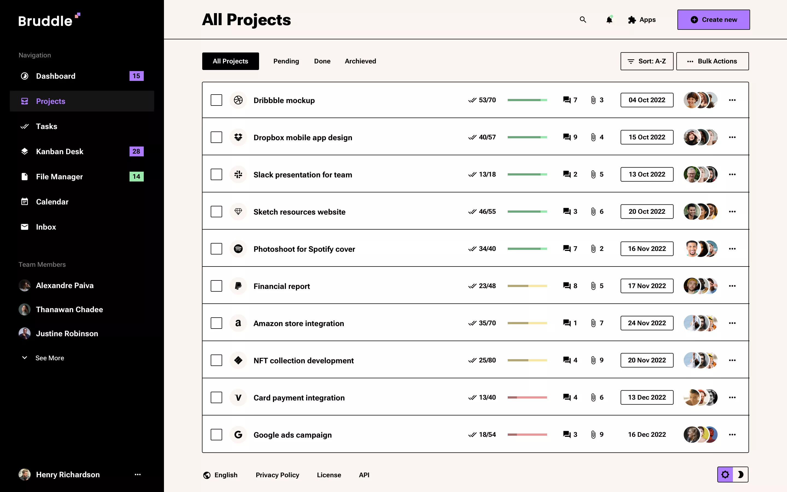Image resolution: width=787 pixels, height=492 pixels.
Task: Open the search icon in the top bar
Action: click(x=583, y=19)
